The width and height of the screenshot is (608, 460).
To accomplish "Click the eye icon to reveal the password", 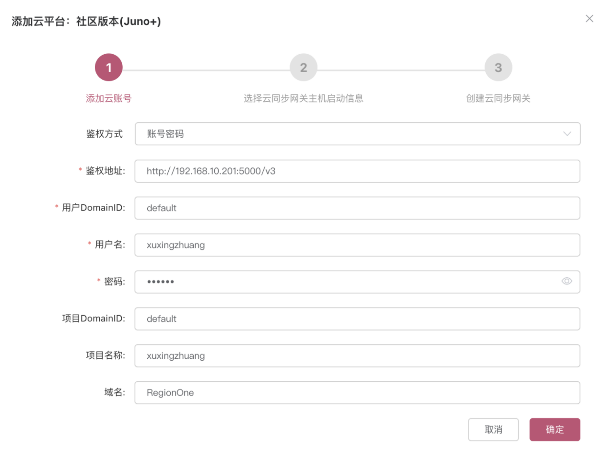I will pyautogui.click(x=566, y=281).
